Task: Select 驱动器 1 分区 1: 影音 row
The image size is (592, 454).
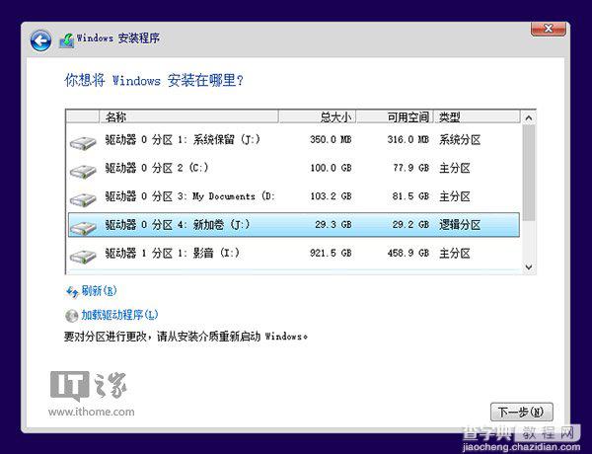Action: [x=294, y=253]
